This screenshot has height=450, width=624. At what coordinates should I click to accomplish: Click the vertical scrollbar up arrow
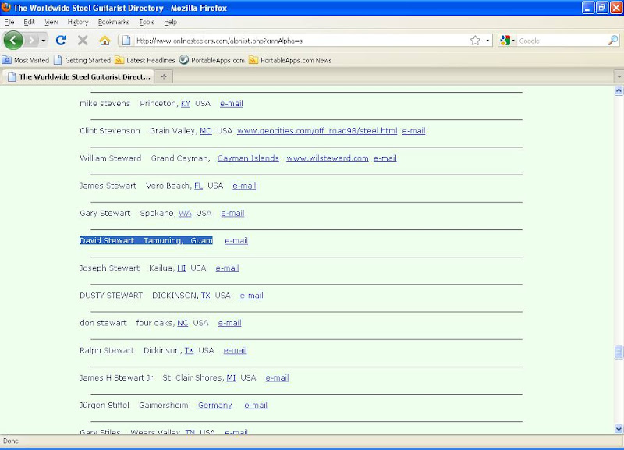click(619, 90)
